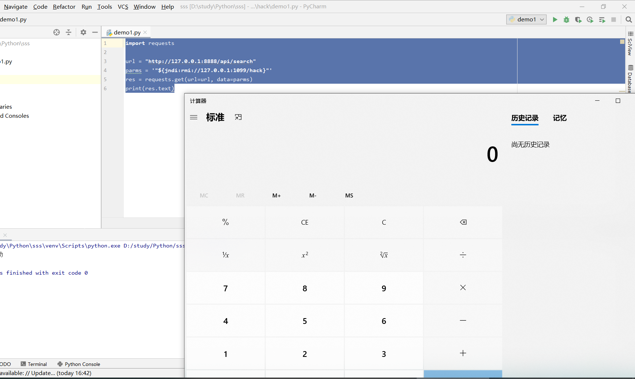Switch to the 记忆 tab in calculator
The height and width of the screenshot is (379, 635).
click(x=560, y=118)
